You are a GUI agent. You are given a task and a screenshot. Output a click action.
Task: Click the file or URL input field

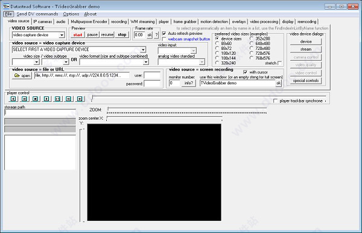point(82,75)
